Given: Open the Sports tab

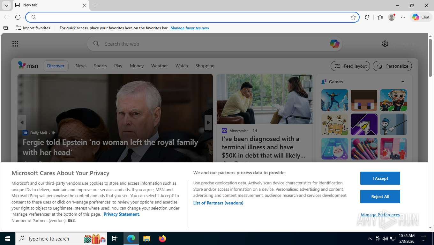Looking at the screenshot, I should (100, 66).
